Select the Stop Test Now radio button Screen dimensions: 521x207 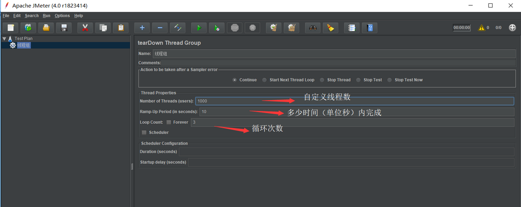(x=390, y=80)
